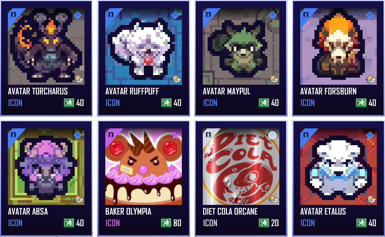Viewport: 385px width, 237px height.
Task: Click the green currency icon beside Diet Cola Orcane's 20
Action: tap(264, 223)
